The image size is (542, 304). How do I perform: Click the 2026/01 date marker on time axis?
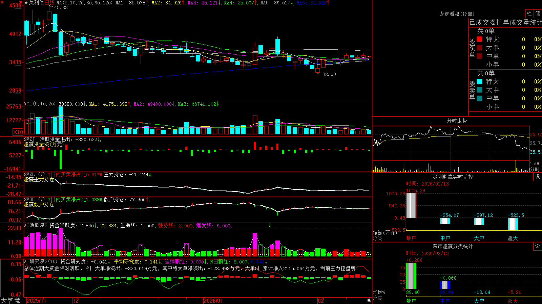pyautogui.click(x=213, y=301)
